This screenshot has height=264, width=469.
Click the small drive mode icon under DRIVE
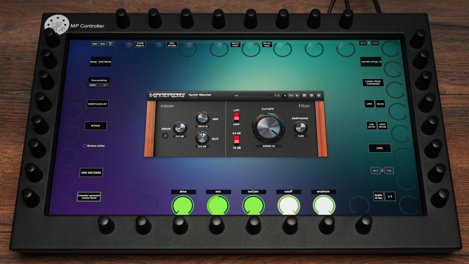165,136
